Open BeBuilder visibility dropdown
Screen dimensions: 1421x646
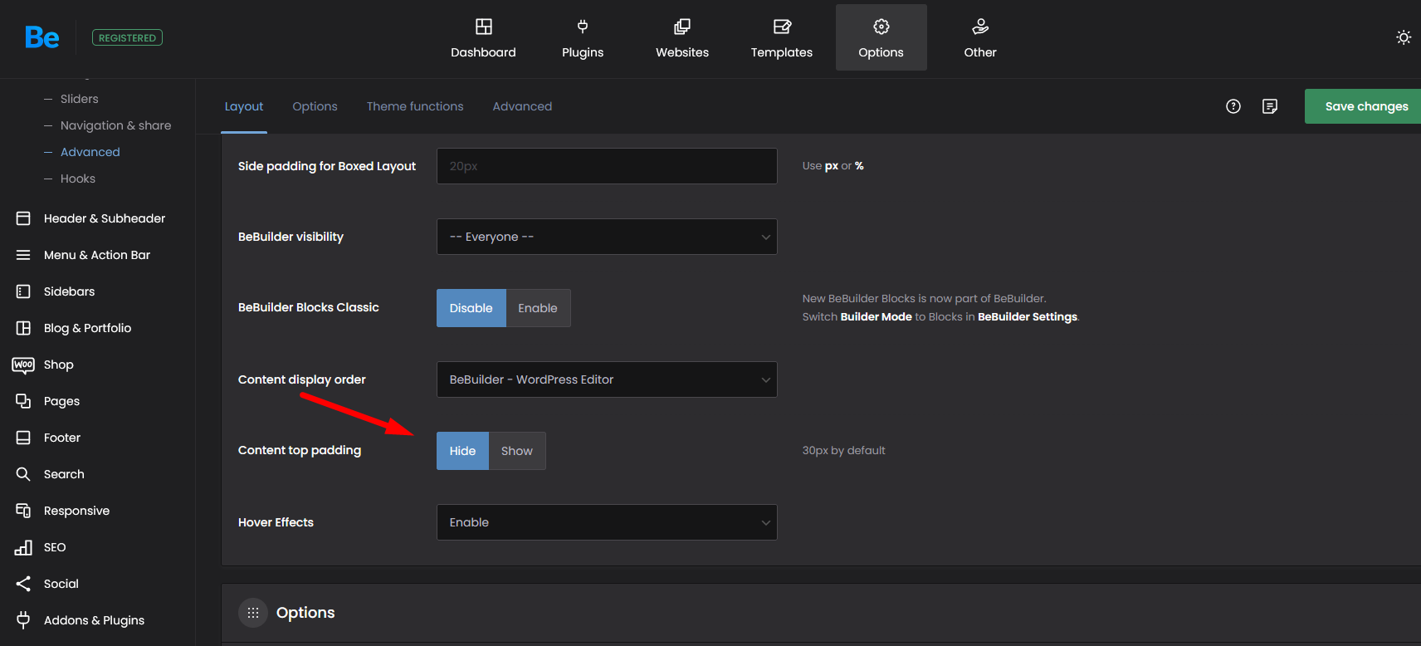(607, 237)
